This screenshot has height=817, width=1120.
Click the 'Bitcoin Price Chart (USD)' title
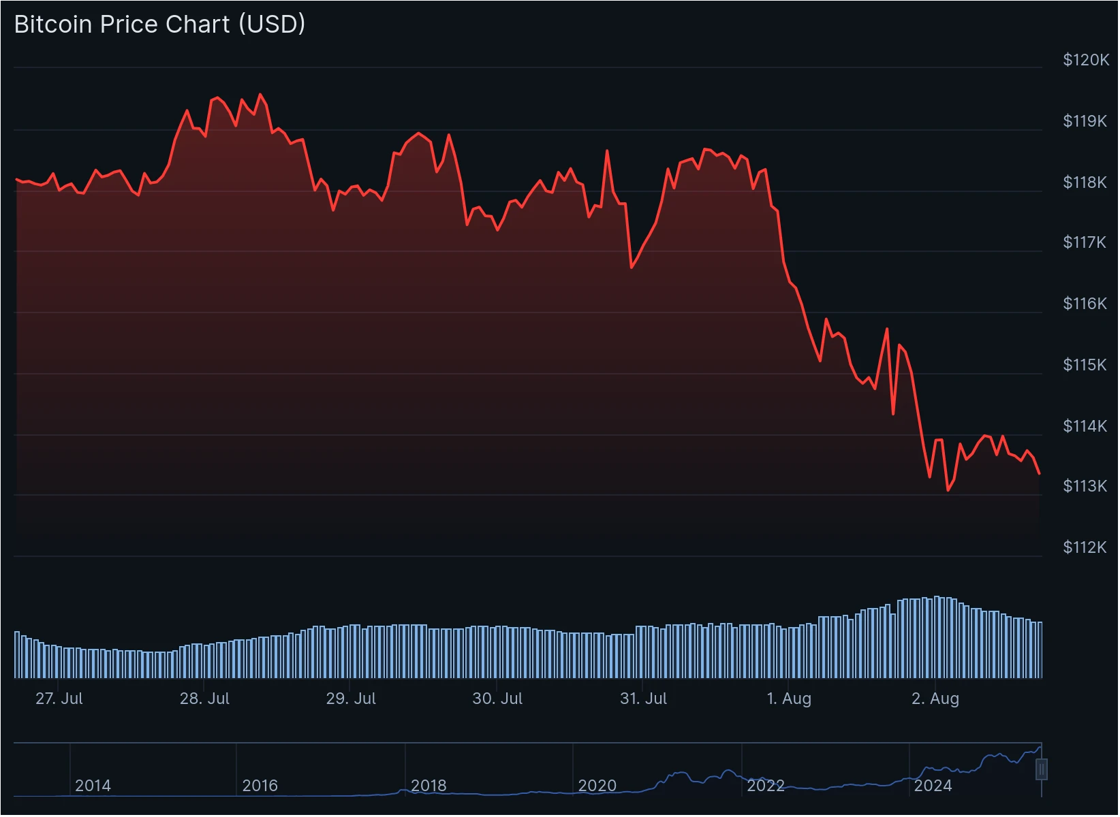point(159,25)
